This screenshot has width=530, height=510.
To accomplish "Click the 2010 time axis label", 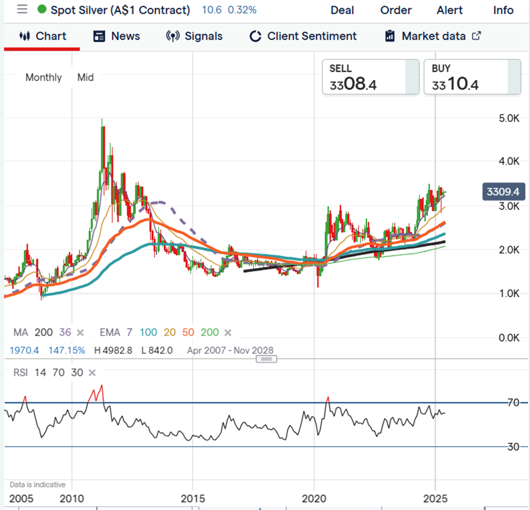I will pos(72,498).
